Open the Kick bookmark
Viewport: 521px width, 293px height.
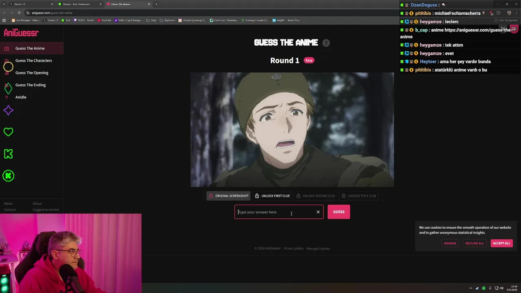(66, 20)
